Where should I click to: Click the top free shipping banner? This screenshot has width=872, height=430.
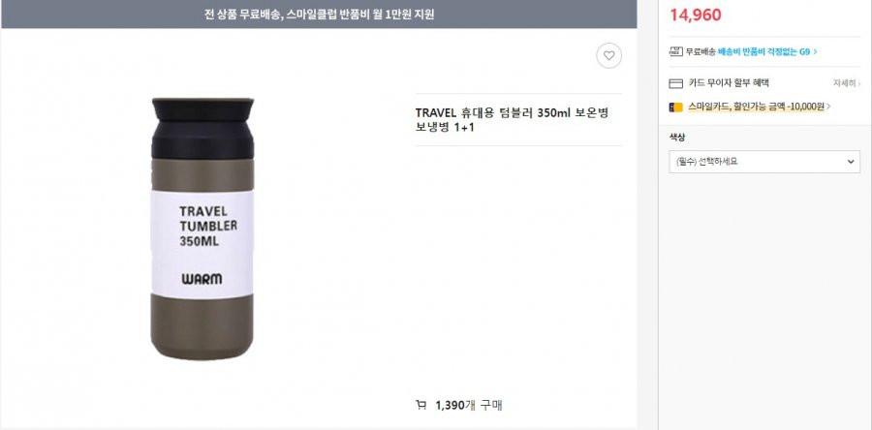[319, 15]
